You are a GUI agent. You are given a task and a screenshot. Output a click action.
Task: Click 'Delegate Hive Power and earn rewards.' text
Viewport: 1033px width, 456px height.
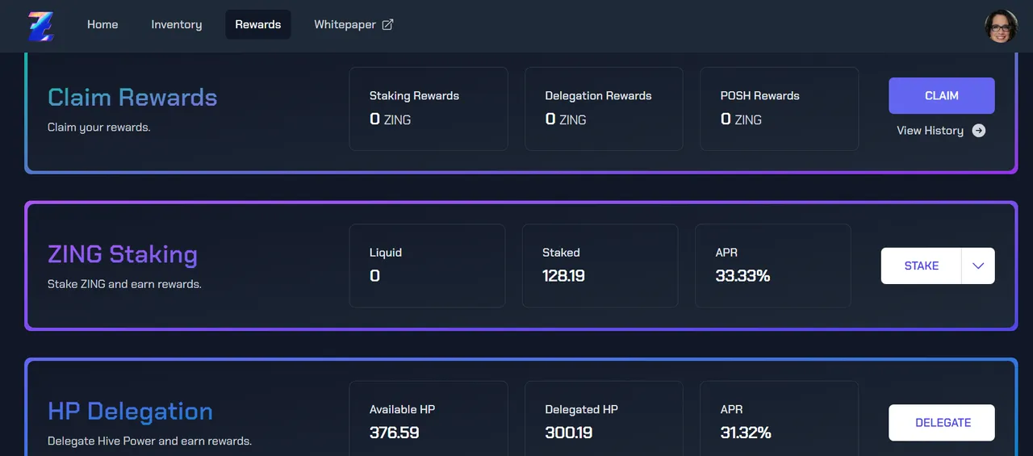click(x=149, y=441)
